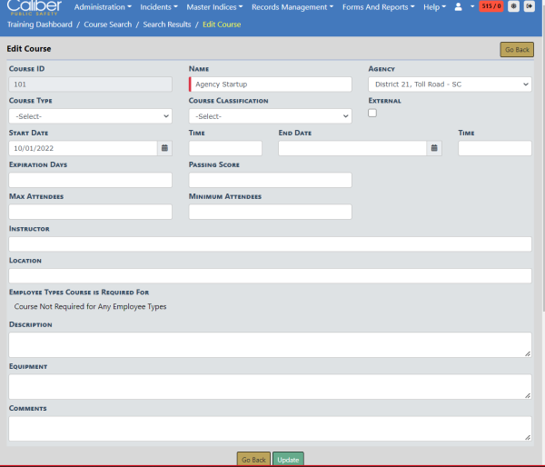Open the Agency dropdown
Viewport: 545px width, 467px height.
point(450,84)
